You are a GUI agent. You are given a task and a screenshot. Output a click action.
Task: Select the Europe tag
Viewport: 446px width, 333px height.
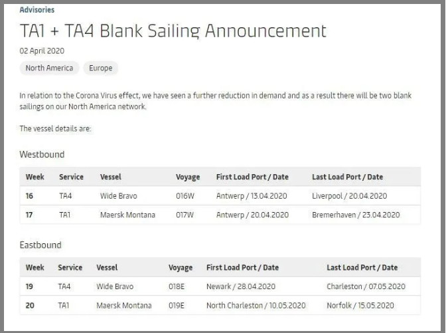(x=100, y=68)
